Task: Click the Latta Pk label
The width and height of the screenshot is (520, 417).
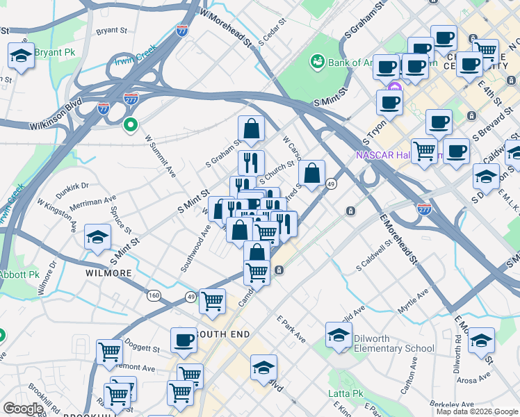Action: 346,394
